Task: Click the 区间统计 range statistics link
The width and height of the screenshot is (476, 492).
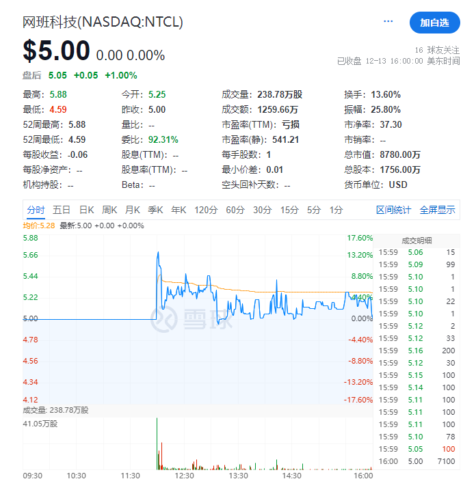Action: pyautogui.click(x=393, y=210)
